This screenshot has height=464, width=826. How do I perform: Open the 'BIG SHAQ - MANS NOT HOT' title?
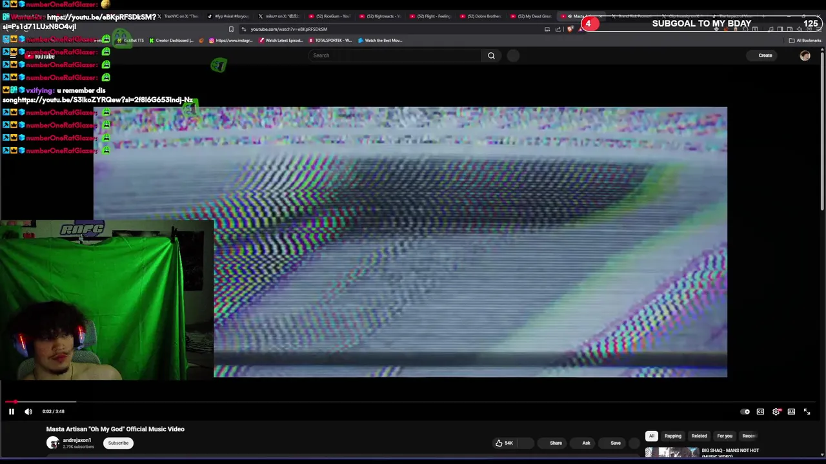tap(730, 452)
